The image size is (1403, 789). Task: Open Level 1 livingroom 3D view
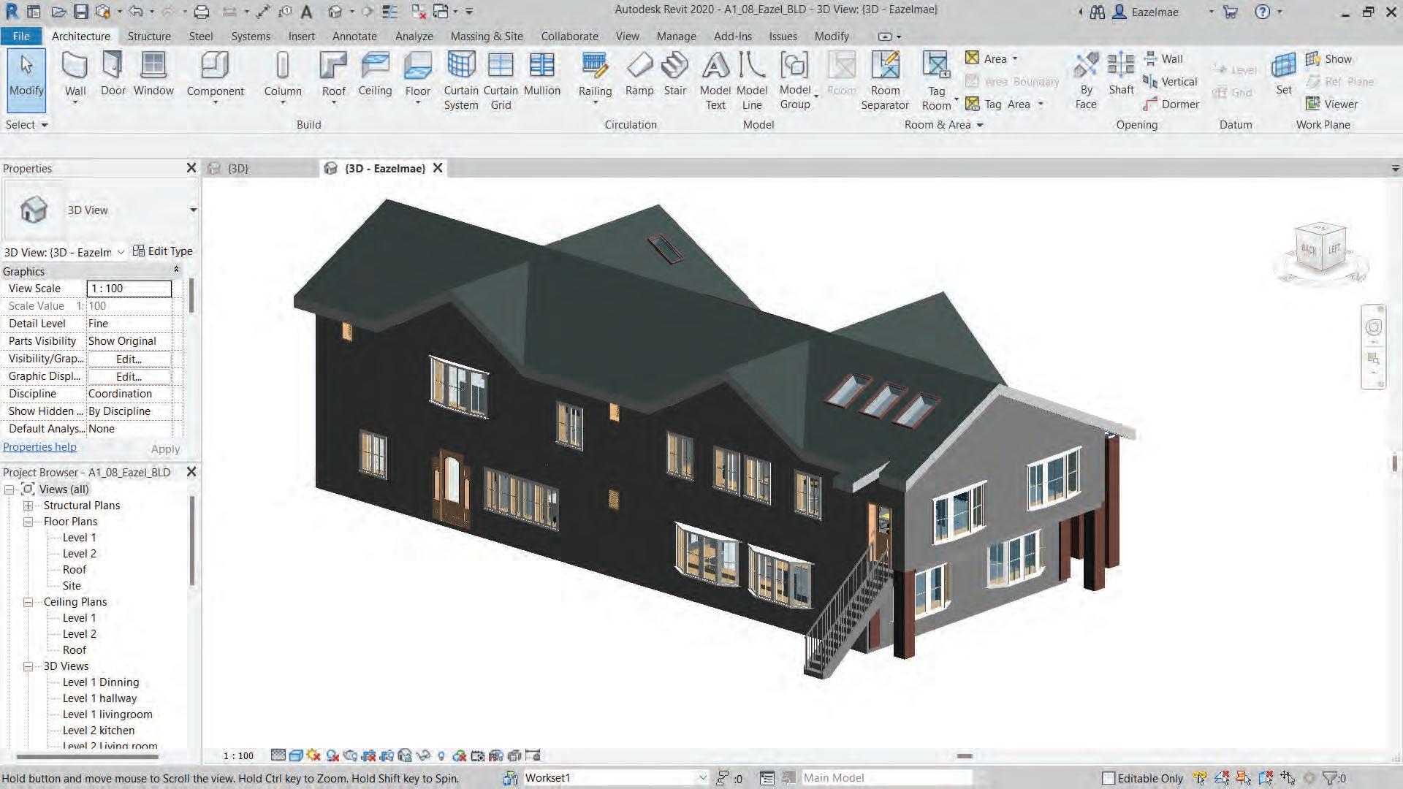[x=107, y=714]
